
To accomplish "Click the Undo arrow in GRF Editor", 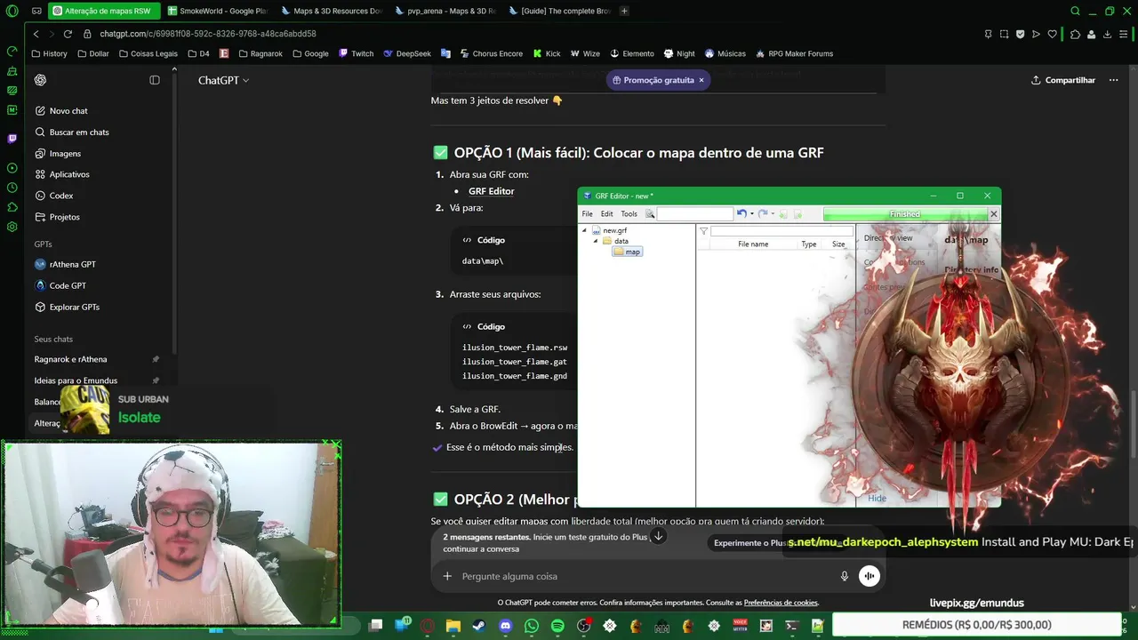I will tap(741, 214).
